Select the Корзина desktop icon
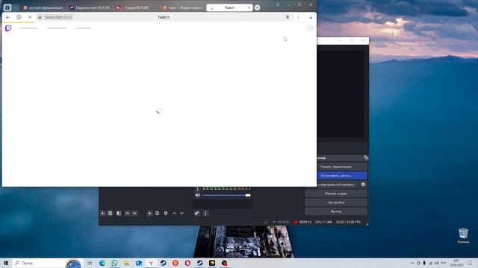Image resolution: width=478 pixels, height=268 pixels. (463, 236)
